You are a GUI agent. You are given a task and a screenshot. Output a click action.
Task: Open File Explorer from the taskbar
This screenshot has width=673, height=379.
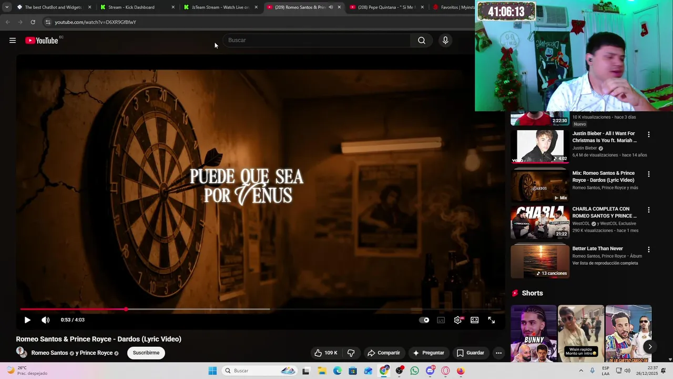(322, 371)
